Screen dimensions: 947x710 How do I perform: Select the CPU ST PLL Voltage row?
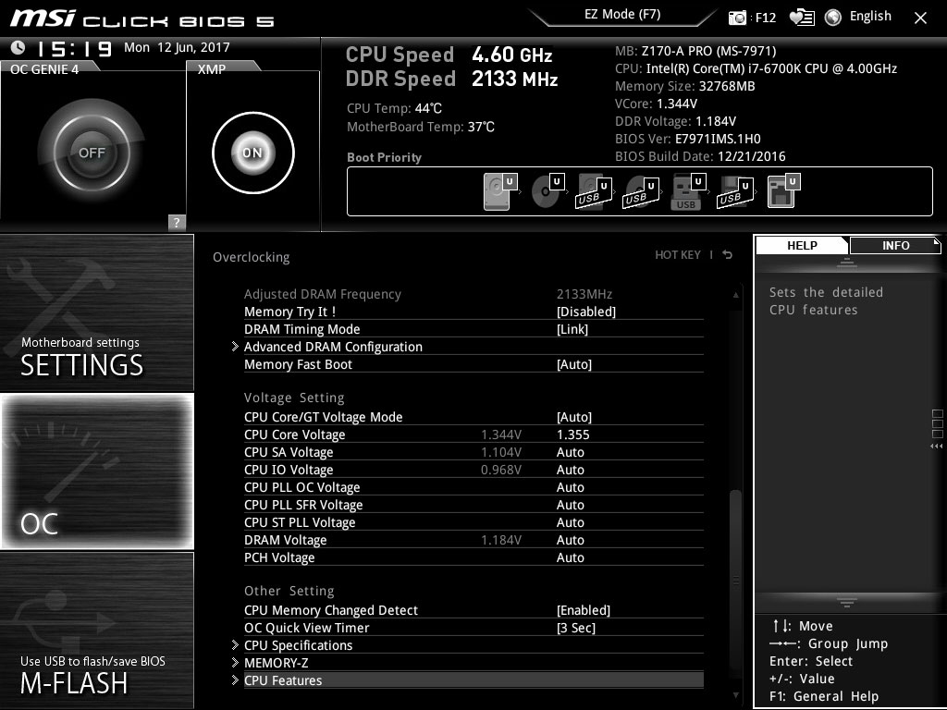[473, 522]
